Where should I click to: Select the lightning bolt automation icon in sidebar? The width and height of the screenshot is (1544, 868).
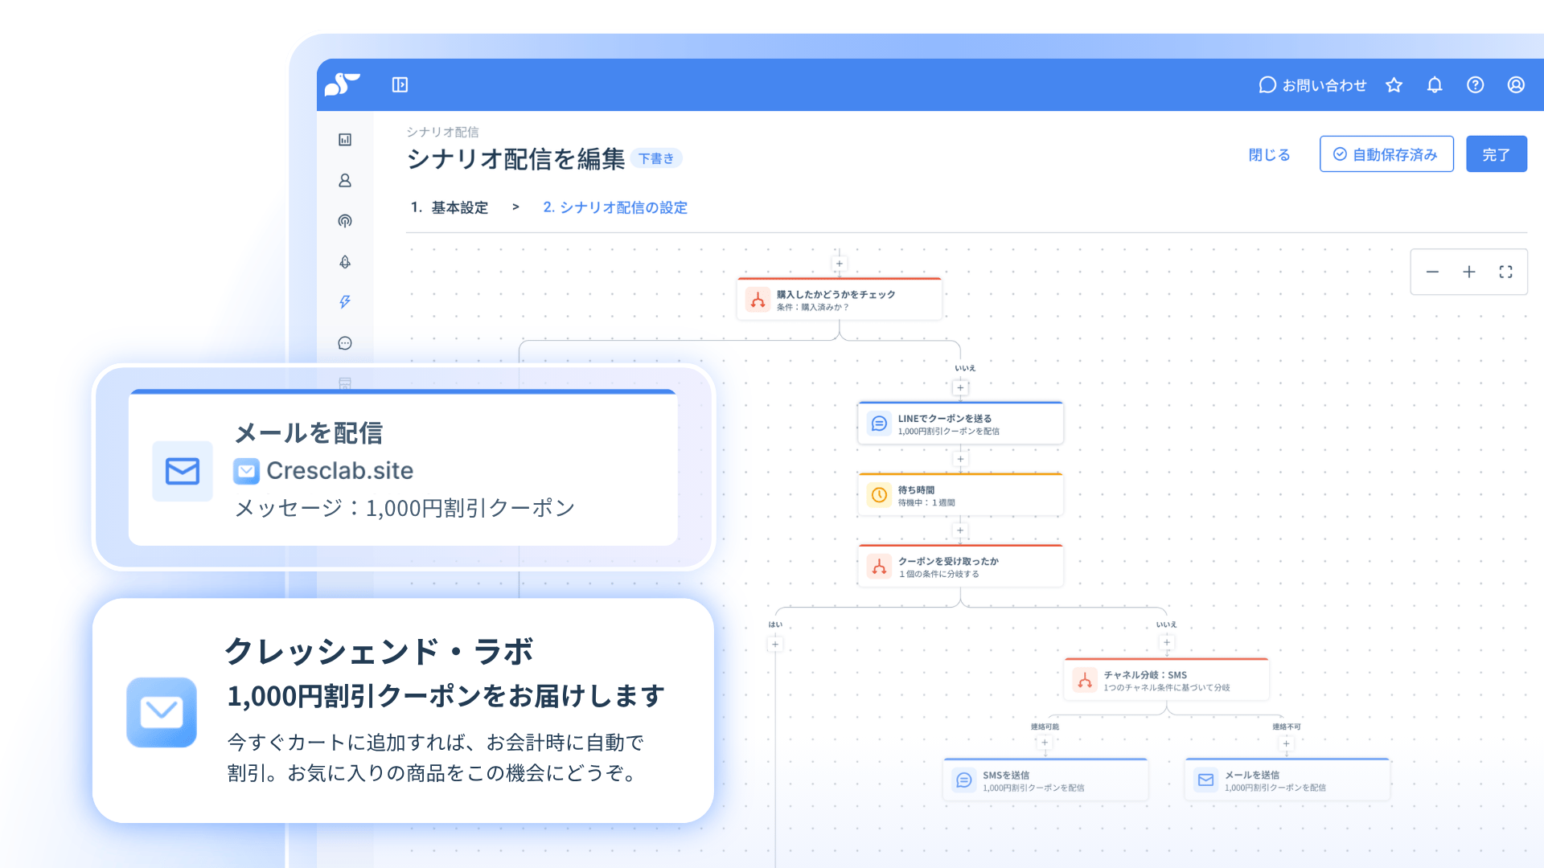point(345,302)
